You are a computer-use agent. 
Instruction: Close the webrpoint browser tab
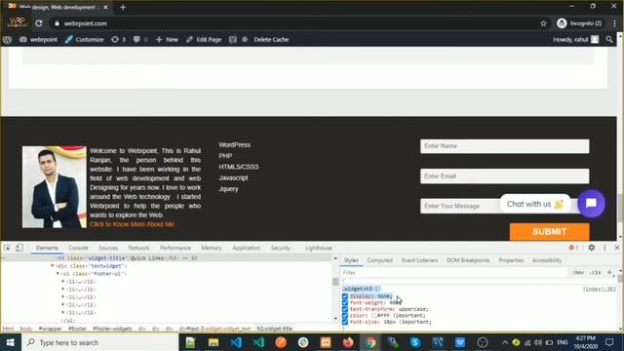coord(105,7)
